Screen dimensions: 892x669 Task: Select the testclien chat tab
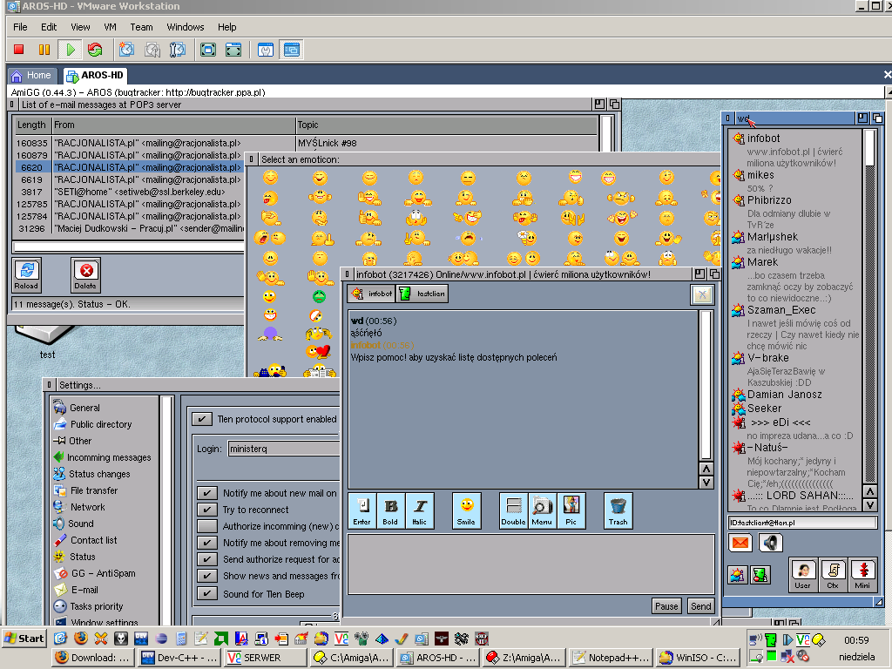(x=422, y=294)
